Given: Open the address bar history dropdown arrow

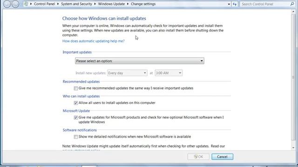Looking at the screenshot, I should (229, 4).
